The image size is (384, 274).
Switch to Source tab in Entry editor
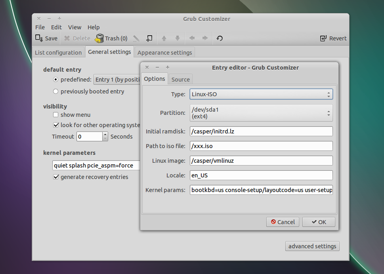click(x=180, y=80)
